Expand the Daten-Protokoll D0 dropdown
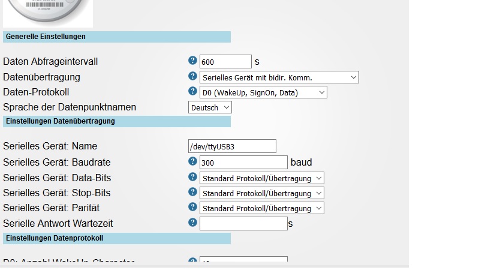 click(263, 92)
